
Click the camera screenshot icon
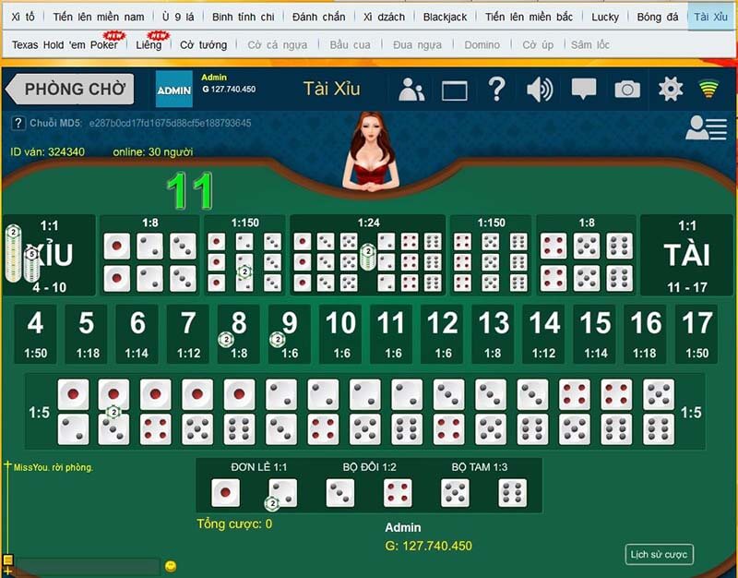point(628,89)
